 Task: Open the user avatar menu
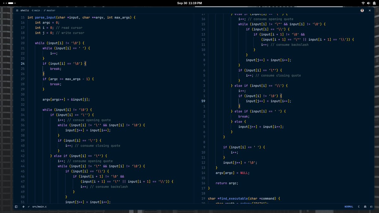[x=362, y=10]
